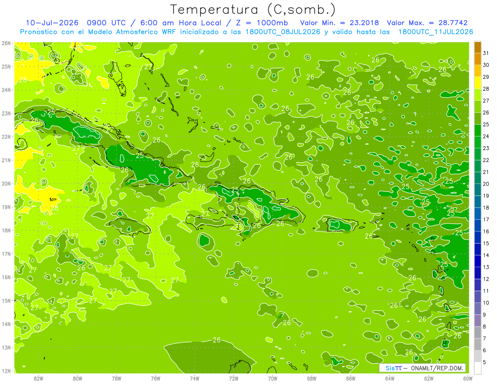Click the "62W" longitude label
This screenshot has width=497, height=384.
coord(429,379)
